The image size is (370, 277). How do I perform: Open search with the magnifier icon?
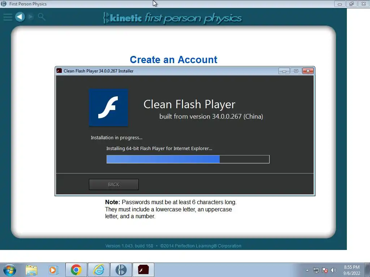click(42, 17)
